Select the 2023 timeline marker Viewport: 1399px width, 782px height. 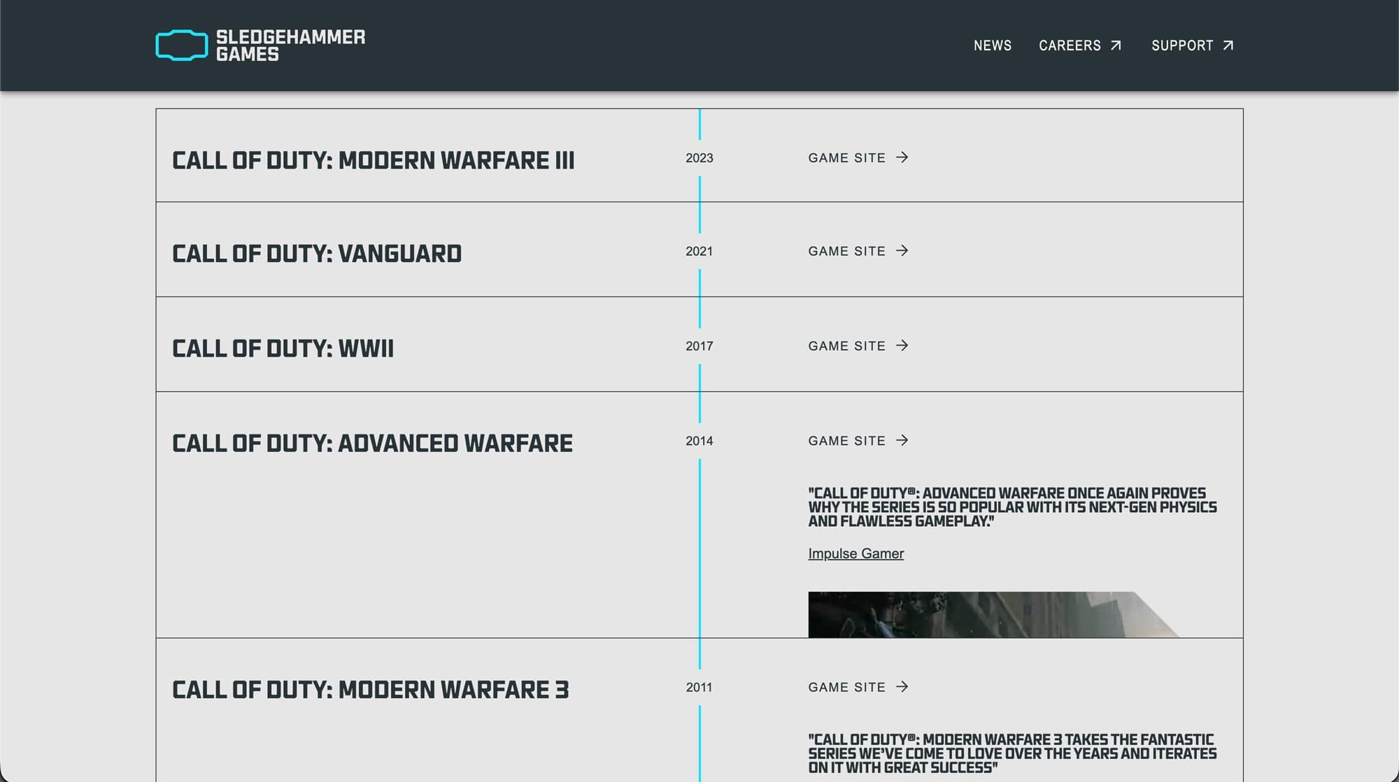click(699, 158)
